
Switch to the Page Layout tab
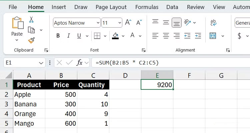coord(111,7)
